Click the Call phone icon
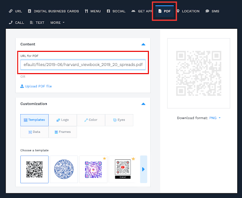 tap(10, 23)
